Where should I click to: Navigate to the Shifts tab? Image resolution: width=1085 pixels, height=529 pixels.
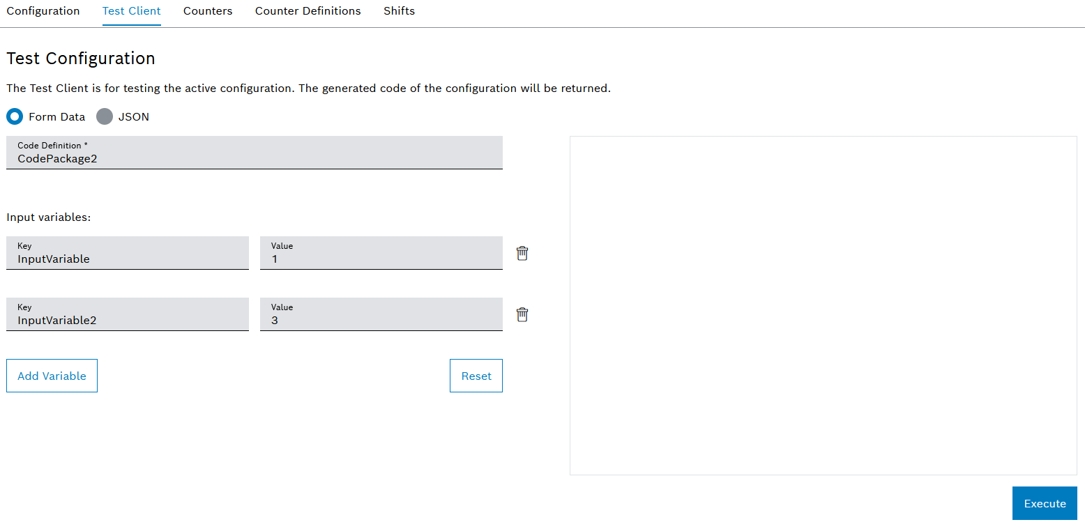coord(398,10)
